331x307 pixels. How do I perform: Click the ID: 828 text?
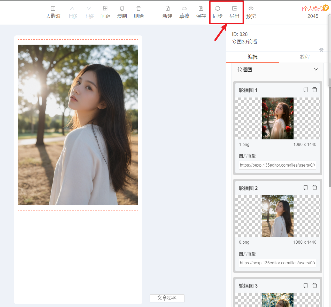pyautogui.click(x=240, y=34)
